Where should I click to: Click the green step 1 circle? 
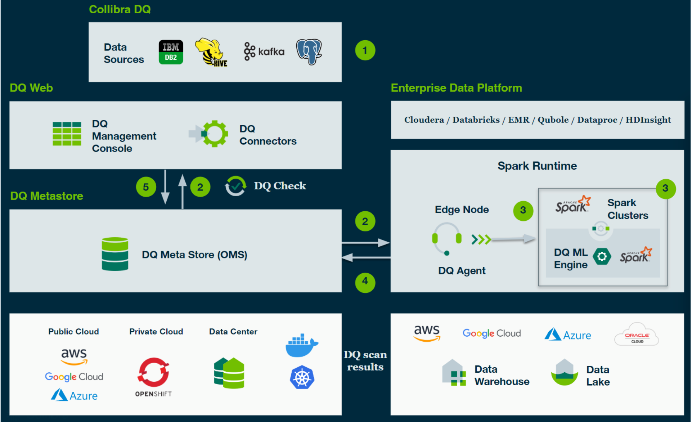[365, 50]
